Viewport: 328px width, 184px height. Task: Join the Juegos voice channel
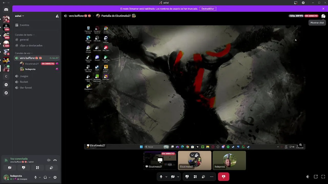(x=37, y=76)
